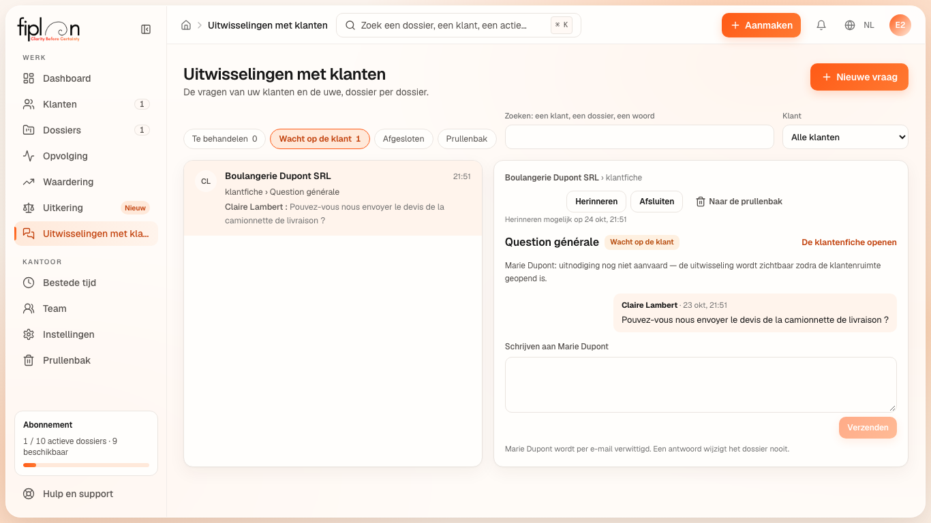This screenshot has height=523, width=931.
Task: Open Hulp en support
Action: (86, 494)
